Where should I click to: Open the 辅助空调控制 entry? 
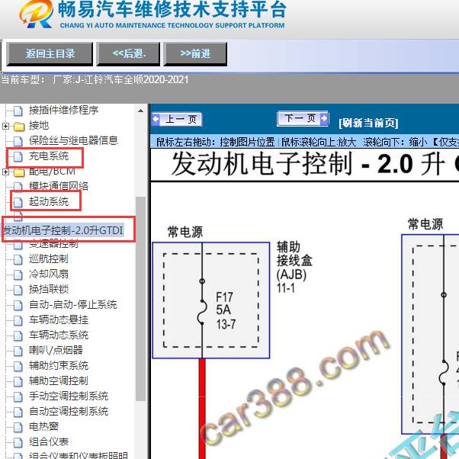59,380
